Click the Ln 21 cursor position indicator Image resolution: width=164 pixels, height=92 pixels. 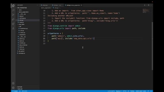(111, 91)
